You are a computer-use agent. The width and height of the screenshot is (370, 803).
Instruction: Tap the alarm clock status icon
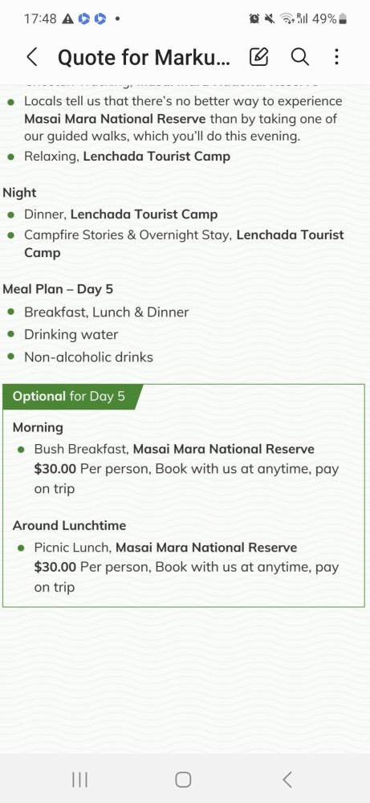(x=254, y=19)
